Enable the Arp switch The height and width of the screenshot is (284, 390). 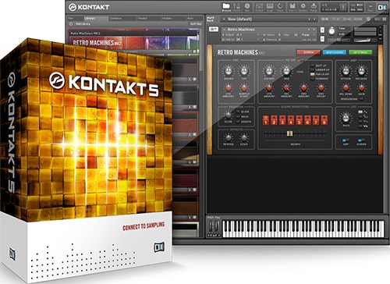346,140
